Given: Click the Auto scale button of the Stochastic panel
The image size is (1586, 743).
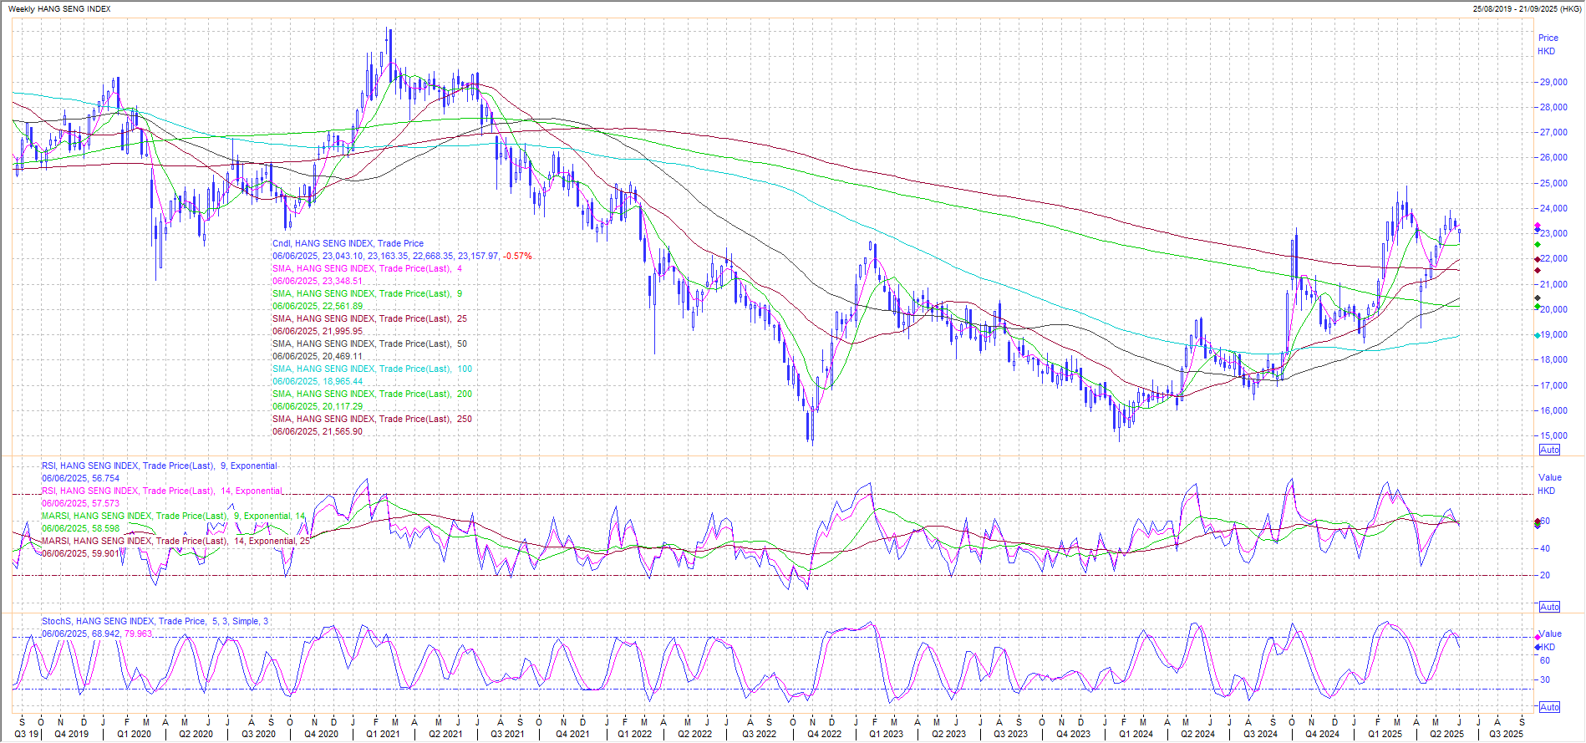Looking at the screenshot, I should (1549, 707).
